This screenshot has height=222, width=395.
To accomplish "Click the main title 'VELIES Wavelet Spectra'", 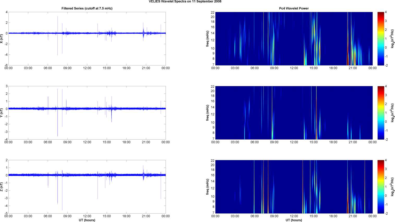I will (185, 2).
